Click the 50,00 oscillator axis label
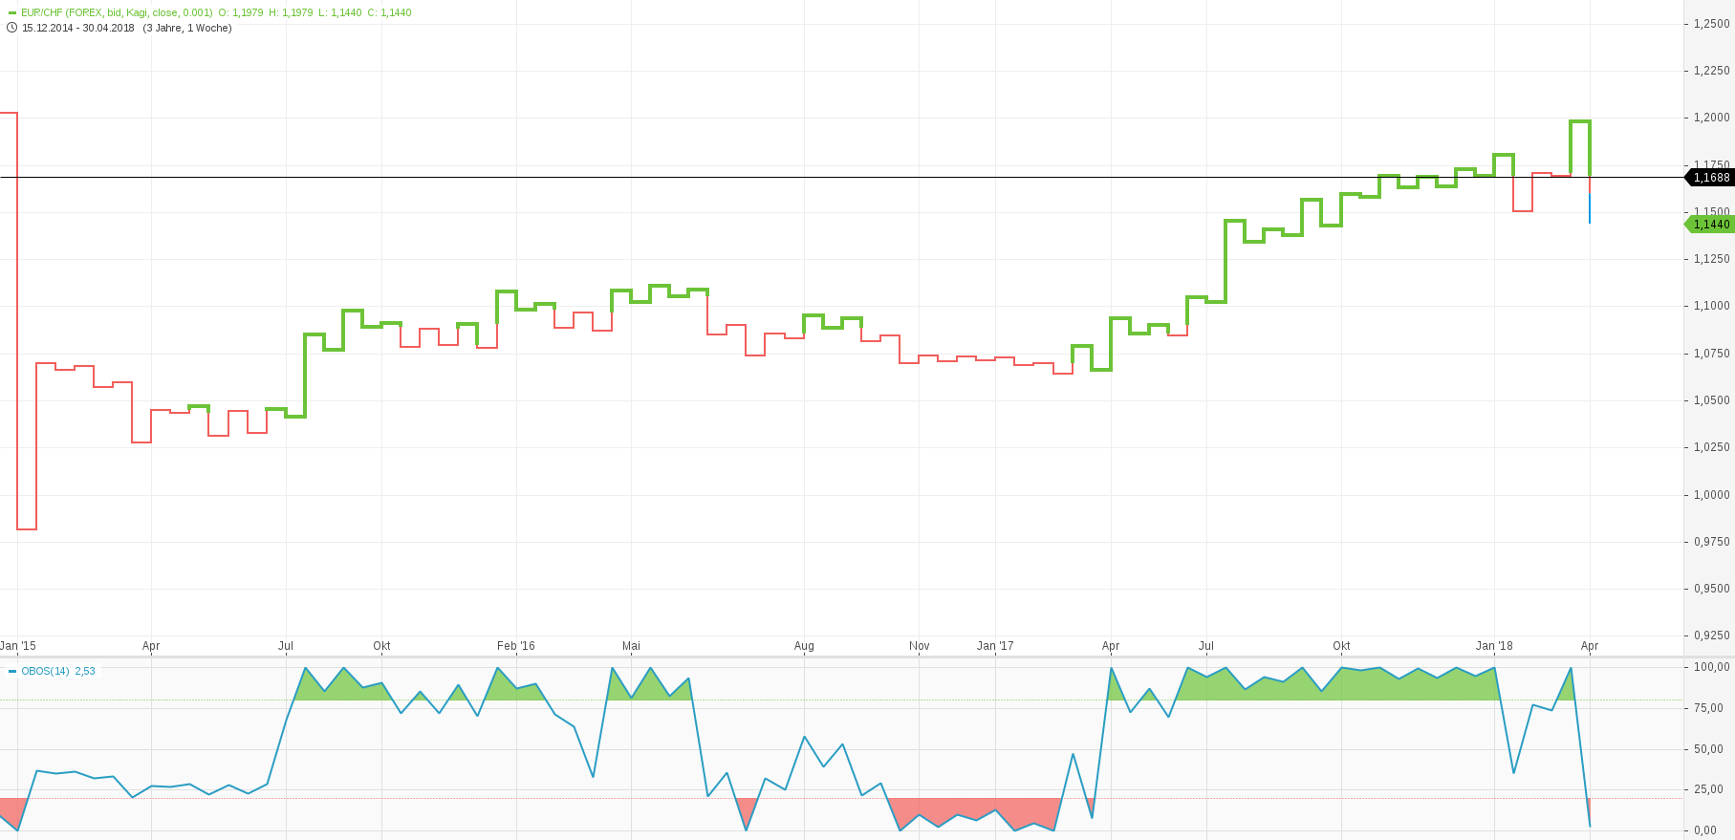 point(1709,749)
